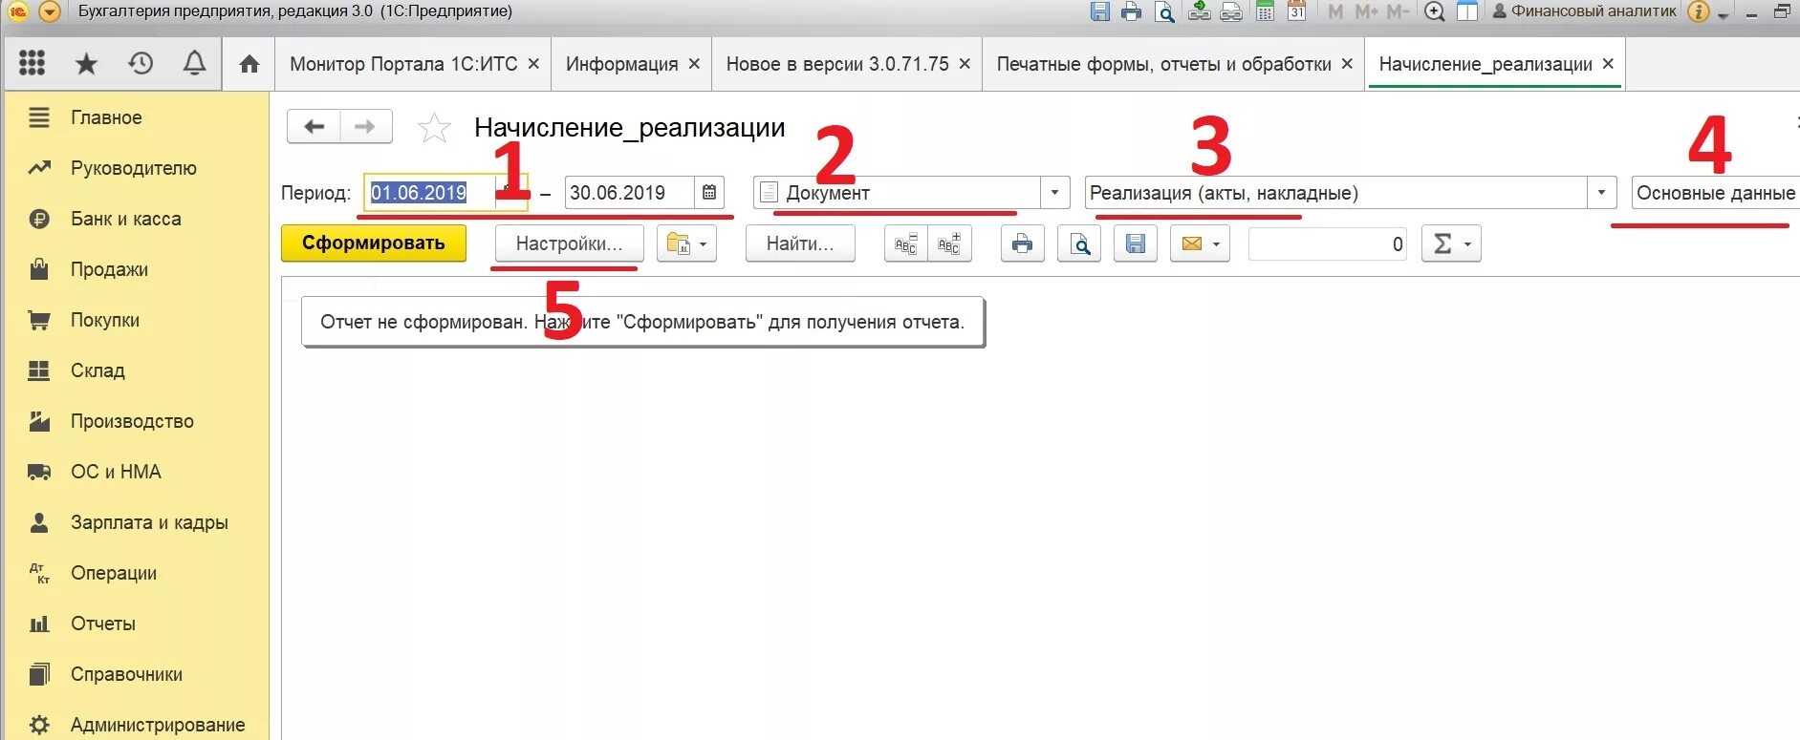Click the Сформировать button
1800x740 pixels.
[x=374, y=243]
